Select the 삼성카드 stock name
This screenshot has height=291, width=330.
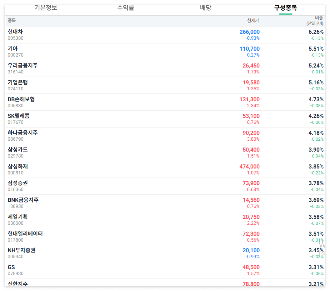(18, 149)
